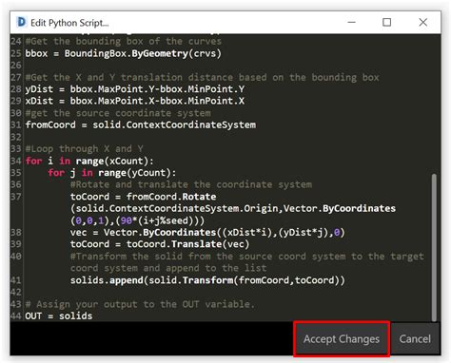Click comment '#Rotate and translate the coordinate system'
The image size is (451, 363).
point(191,184)
